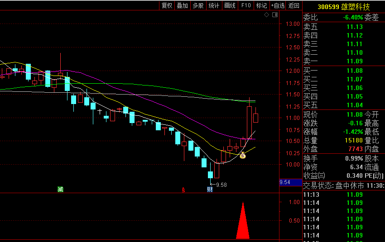Screen dimensions: 385x242
Task: Select the 买五 price 11.04
Action: pos(355,105)
